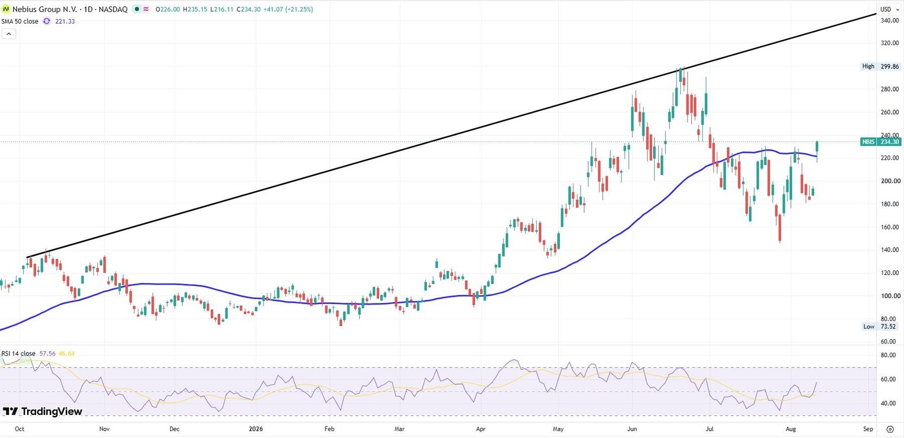Click the Oct label on the time axis

(x=20, y=429)
